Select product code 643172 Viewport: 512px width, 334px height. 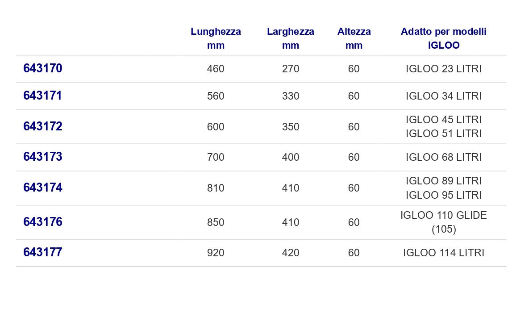click(x=43, y=126)
